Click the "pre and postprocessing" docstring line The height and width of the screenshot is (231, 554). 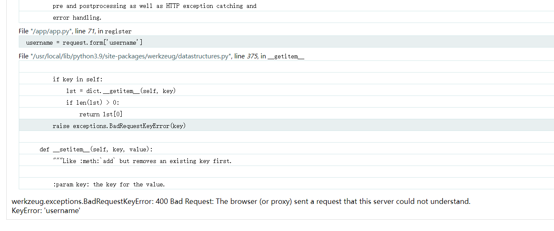154,6
